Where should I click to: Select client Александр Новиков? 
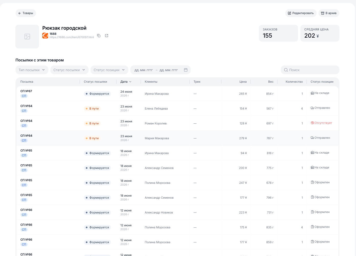tap(159, 212)
